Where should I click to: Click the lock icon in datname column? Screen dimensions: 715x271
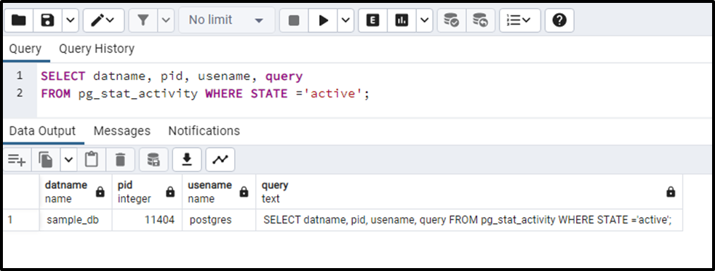pos(100,193)
